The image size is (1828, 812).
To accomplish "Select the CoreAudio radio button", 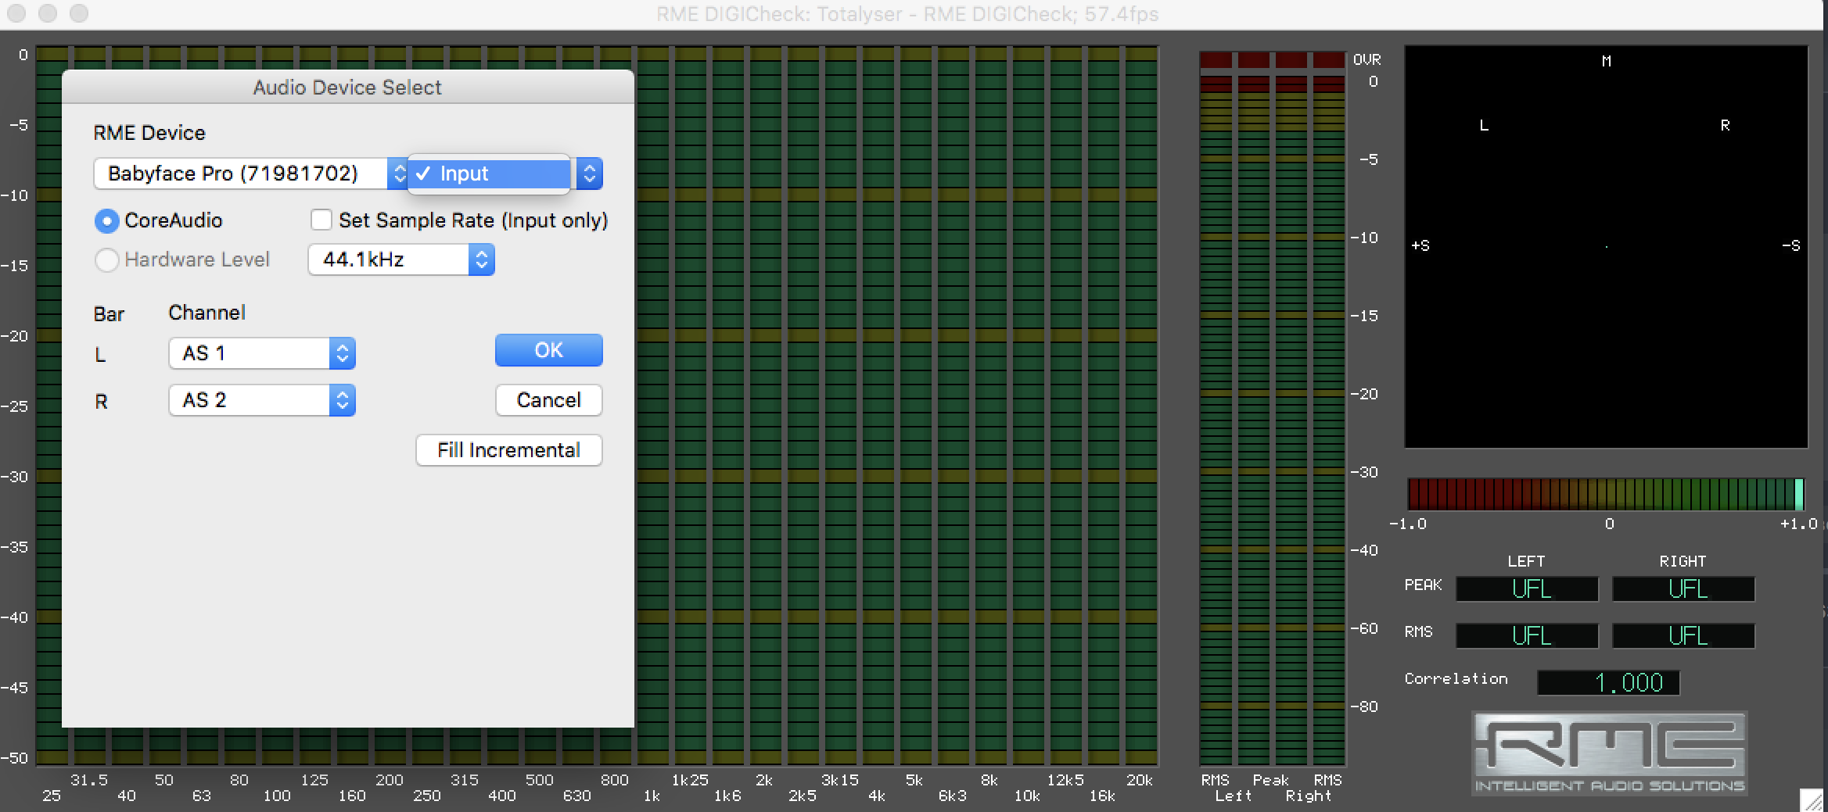I will (106, 221).
